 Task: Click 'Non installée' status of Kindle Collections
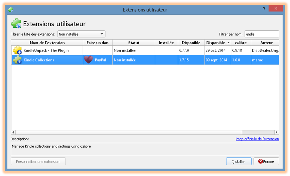[125, 60]
